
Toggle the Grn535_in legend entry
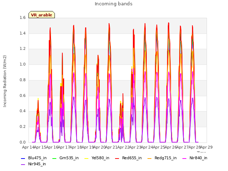tap(65, 158)
